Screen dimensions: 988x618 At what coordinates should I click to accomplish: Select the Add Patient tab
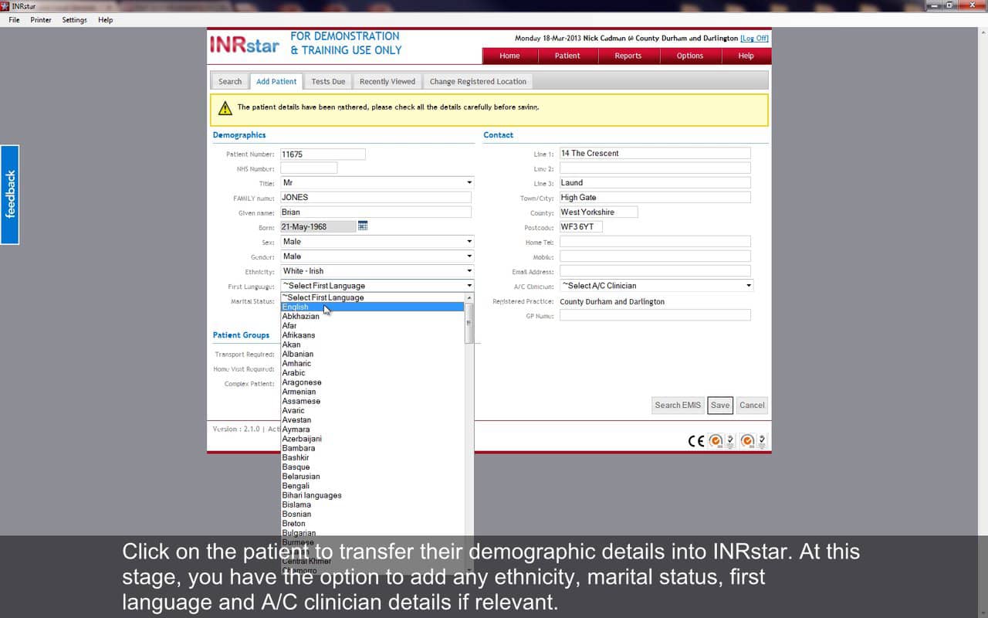[x=276, y=81]
